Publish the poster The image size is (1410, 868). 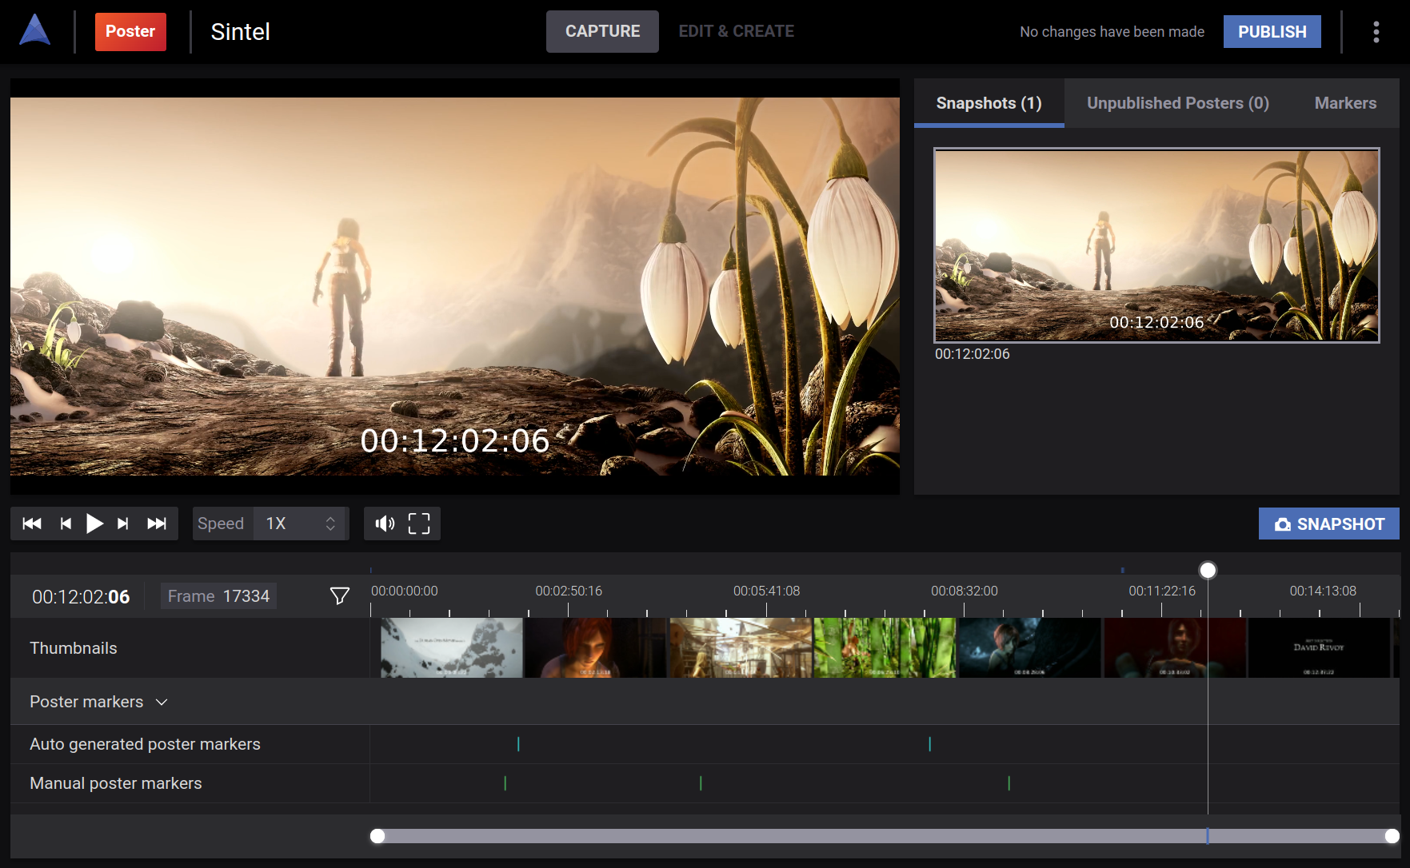point(1272,32)
